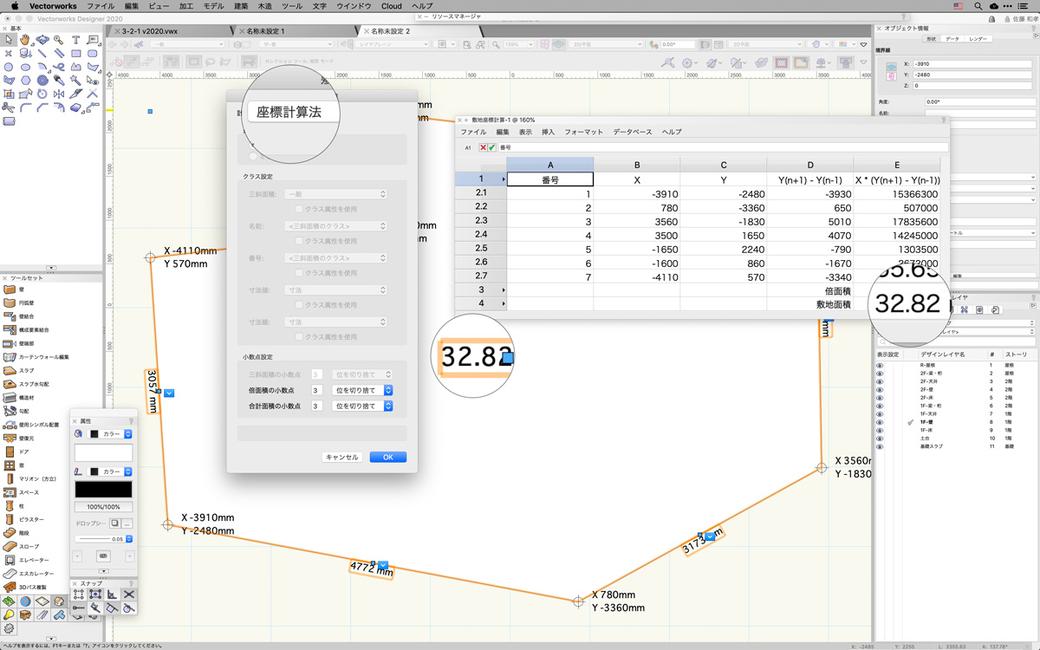Open rounding dropdown for 合計面積の小数点
The height and width of the screenshot is (650, 1040).
[x=363, y=406]
